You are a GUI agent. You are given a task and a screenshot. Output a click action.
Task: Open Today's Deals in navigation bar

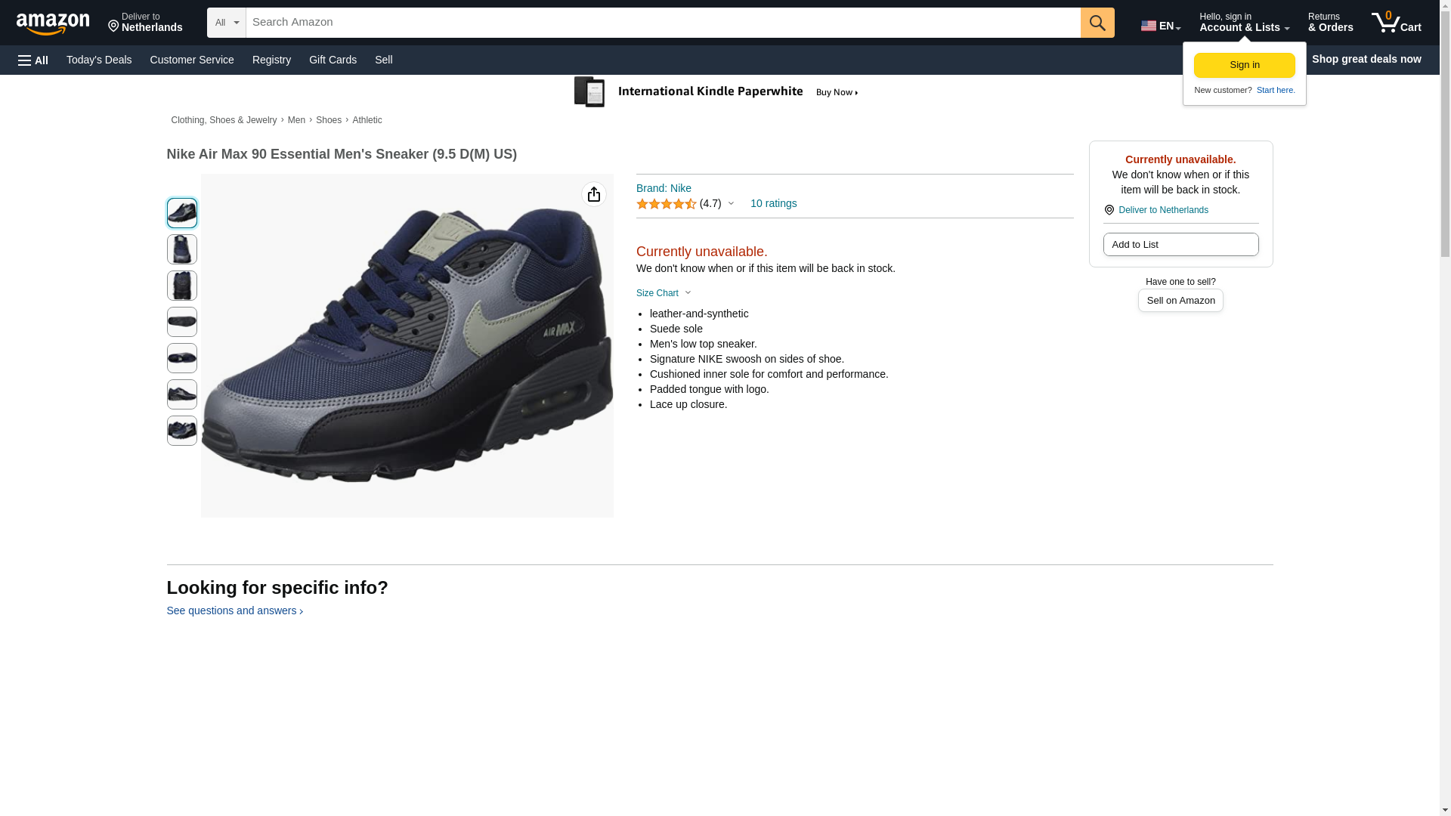99,60
